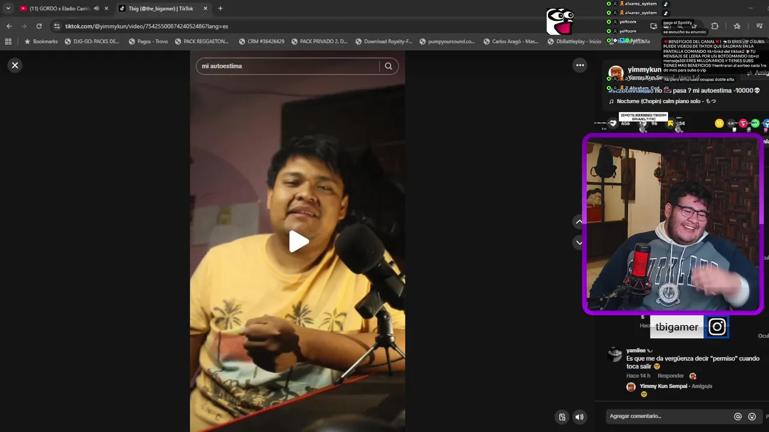Open the Bookmarks folder
769x432 pixels.
pos(41,41)
